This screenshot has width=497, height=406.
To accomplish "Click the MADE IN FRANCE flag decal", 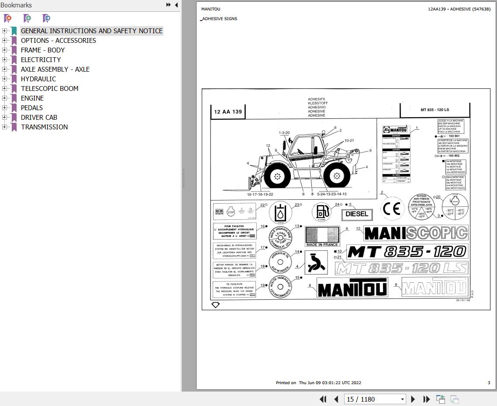I will pos(322,236).
